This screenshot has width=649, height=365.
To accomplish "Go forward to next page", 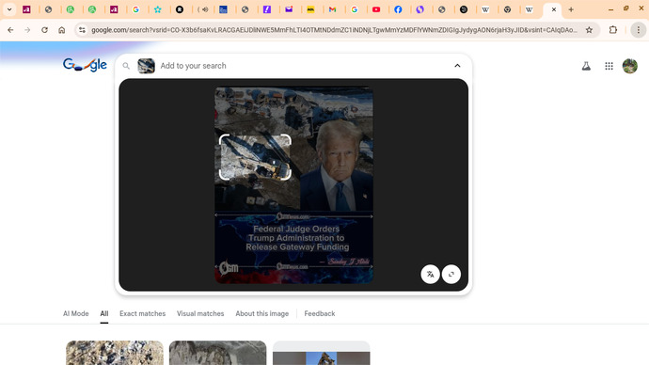I will (x=27, y=30).
